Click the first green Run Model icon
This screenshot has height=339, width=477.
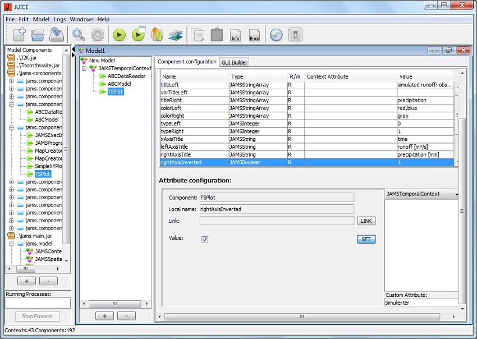[119, 35]
